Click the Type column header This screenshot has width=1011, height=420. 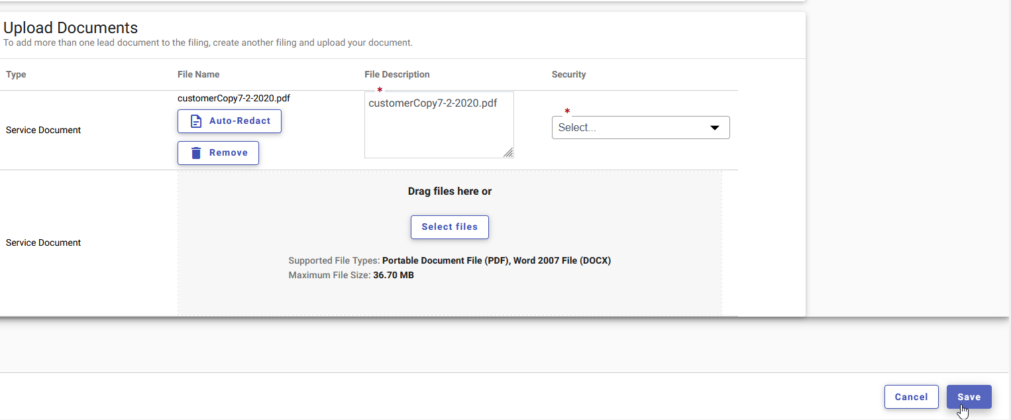tap(16, 74)
